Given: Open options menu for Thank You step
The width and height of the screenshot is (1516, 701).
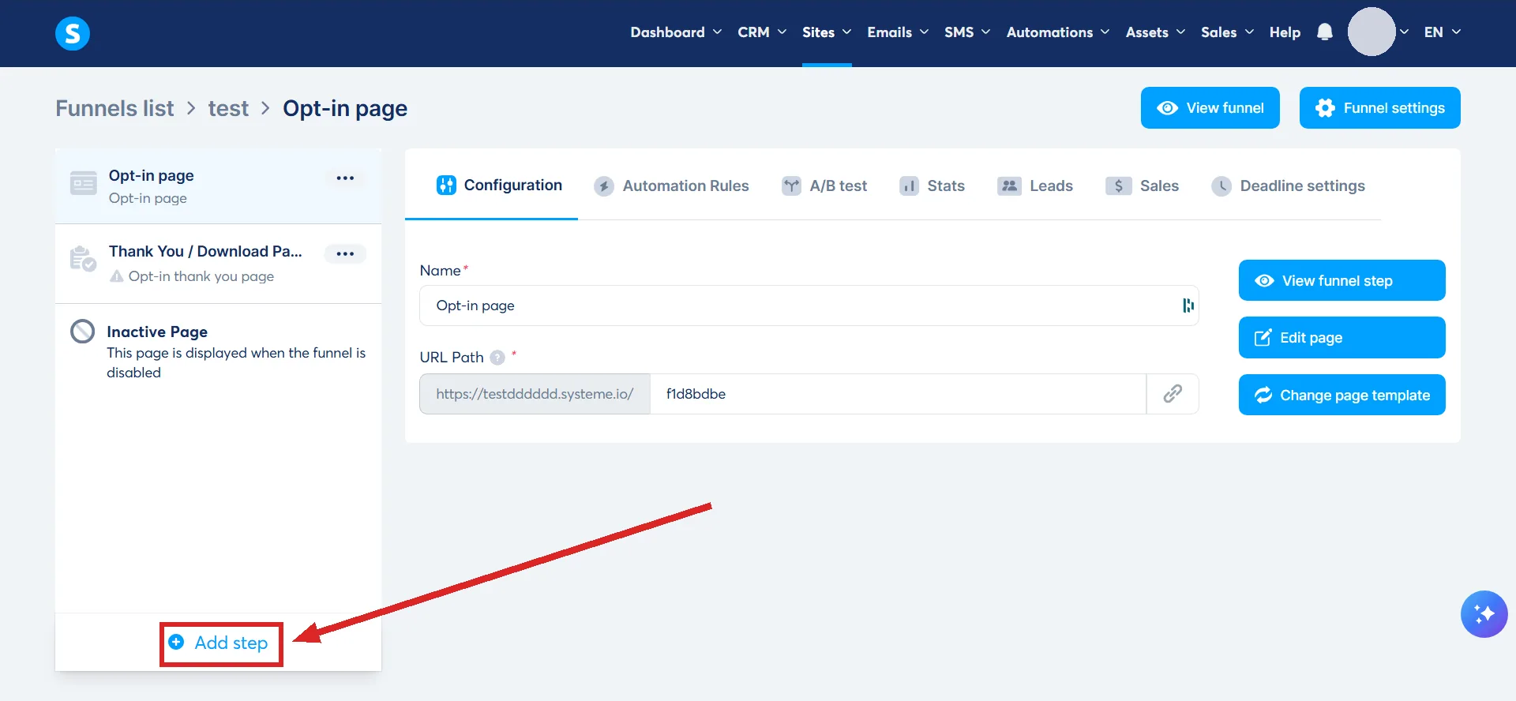Looking at the screenshot, I should coord(345,253).
